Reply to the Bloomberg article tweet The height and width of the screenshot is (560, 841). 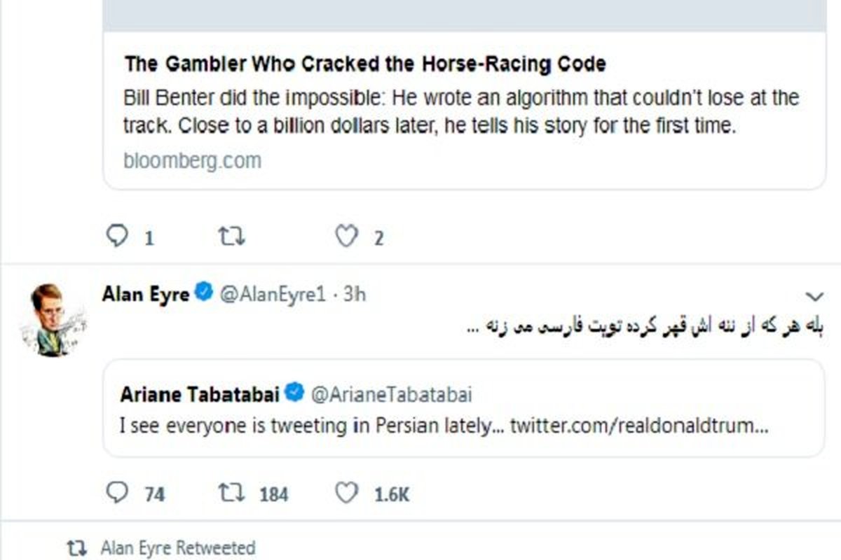coord(116,237)
